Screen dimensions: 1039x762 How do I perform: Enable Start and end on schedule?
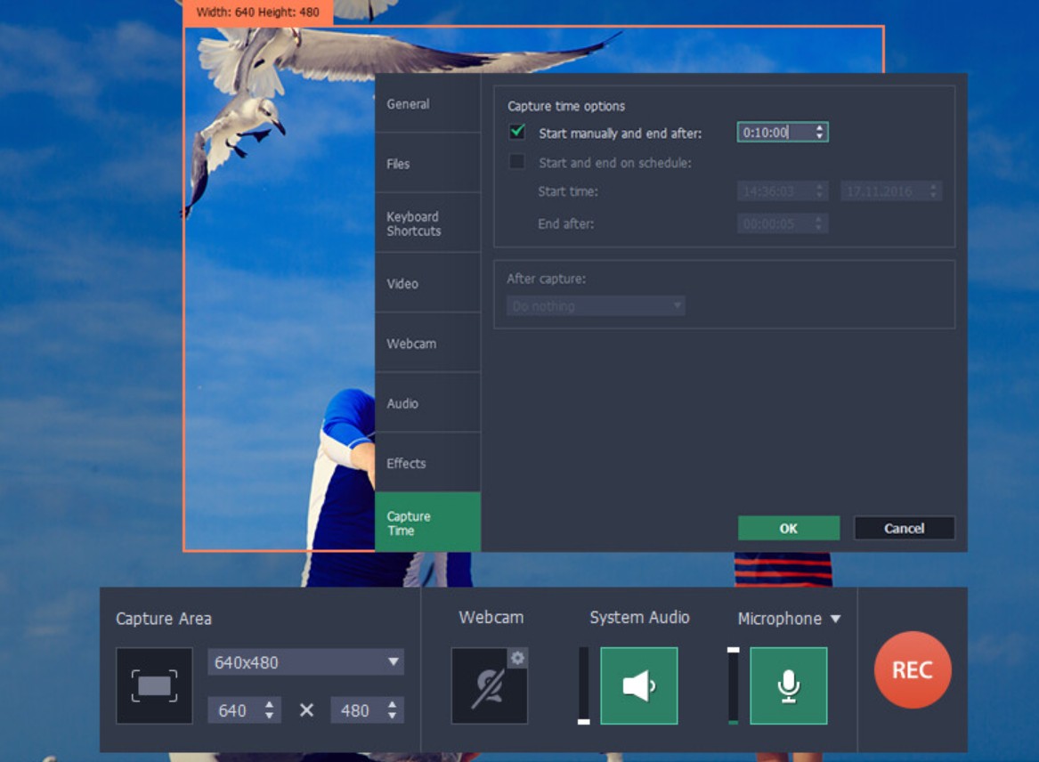coord(517,162)
